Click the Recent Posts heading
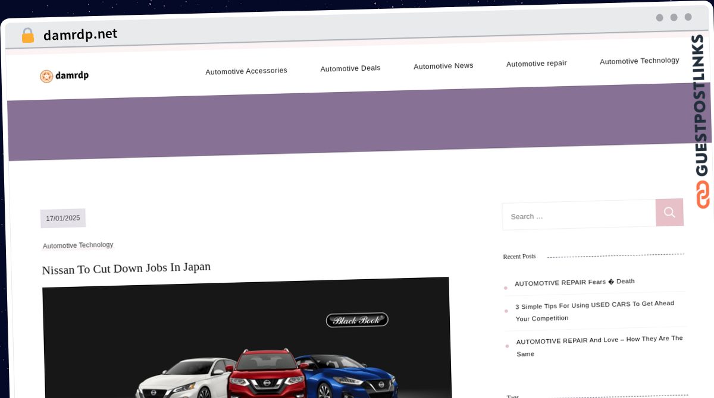This screenshot has width=714, height=398. pos(519,257)
